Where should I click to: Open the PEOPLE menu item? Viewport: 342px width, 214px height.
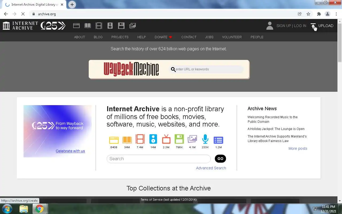[x=257, y=37]
